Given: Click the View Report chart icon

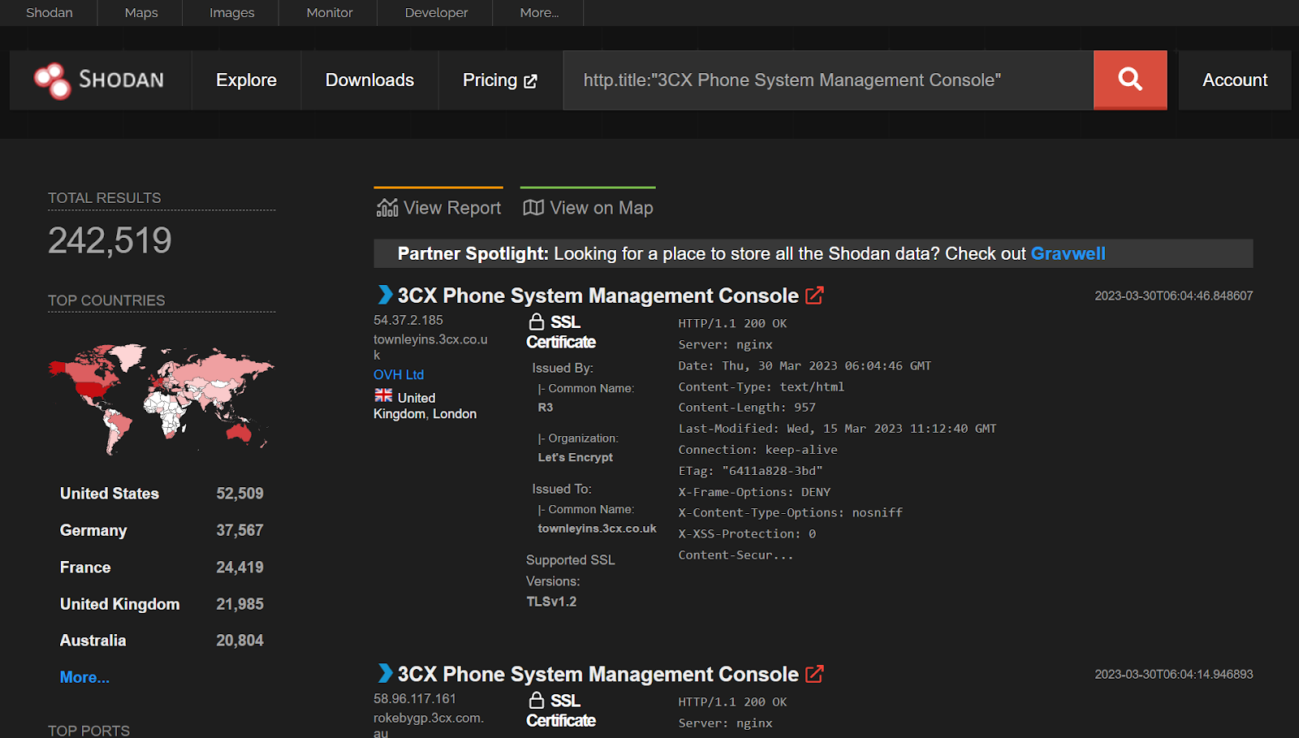Looking at the screenshot, I should pyautogui.click(x=387, y=207).
